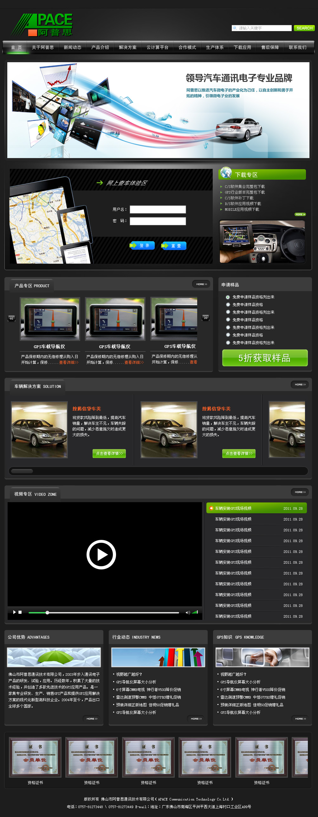Click previous arrow in product carousel
Viewport: 318px width, 817px height.
point(11,318)
